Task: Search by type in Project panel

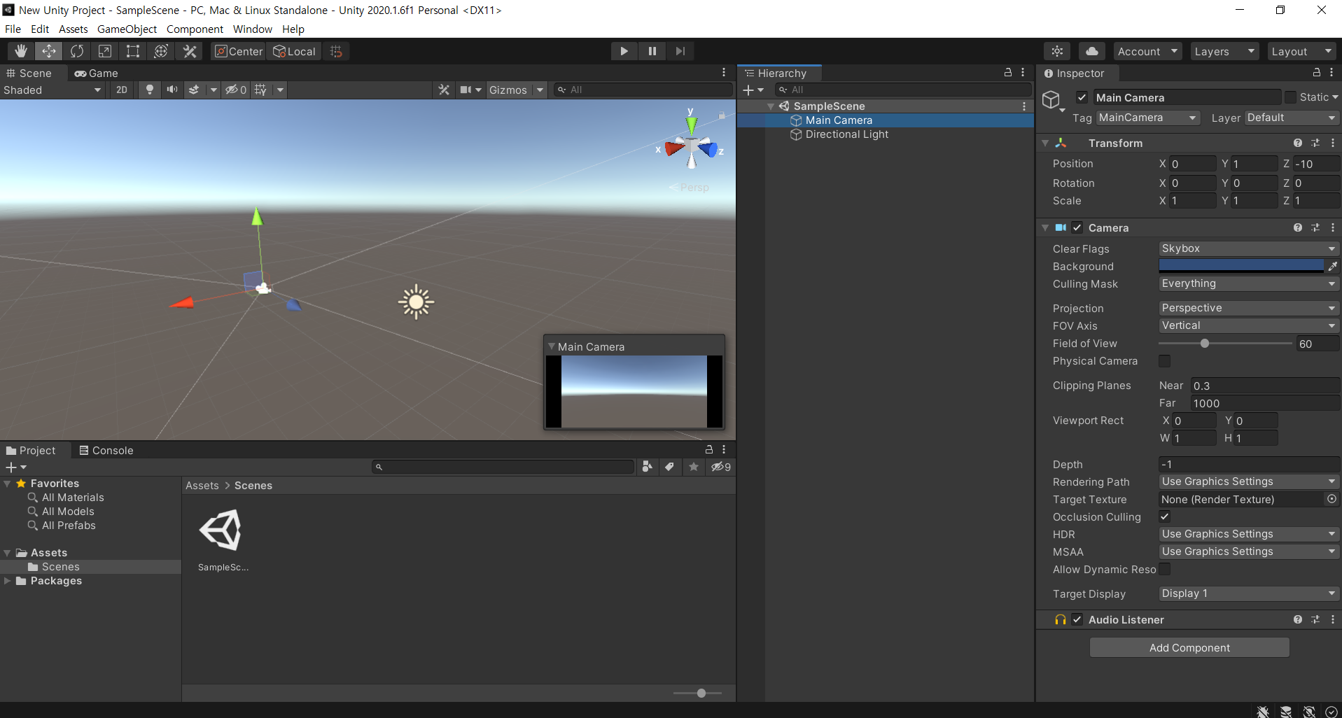Action: (648, 467)
